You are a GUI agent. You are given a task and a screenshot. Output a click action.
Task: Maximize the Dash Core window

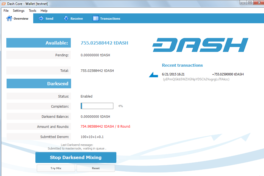pyautogui.click(x=250, y=2)
